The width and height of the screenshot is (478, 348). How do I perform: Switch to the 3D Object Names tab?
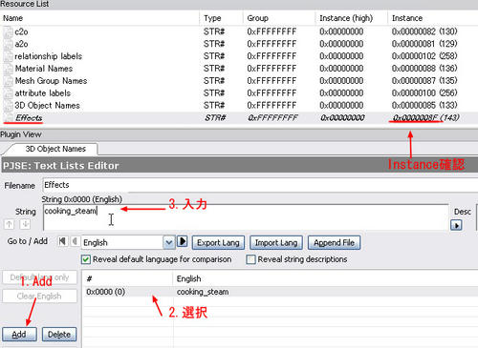[x=54, y=149]
